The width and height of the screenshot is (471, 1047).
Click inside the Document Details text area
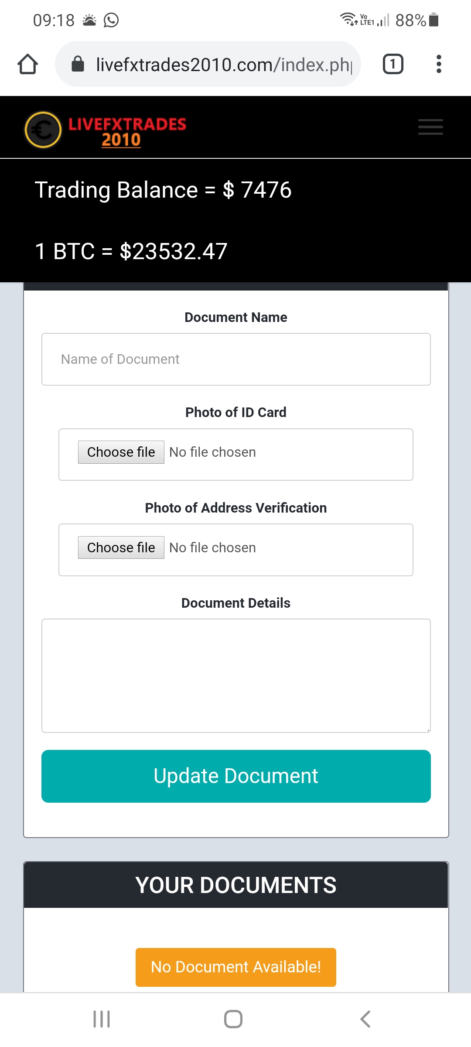[x=236, y=675]
